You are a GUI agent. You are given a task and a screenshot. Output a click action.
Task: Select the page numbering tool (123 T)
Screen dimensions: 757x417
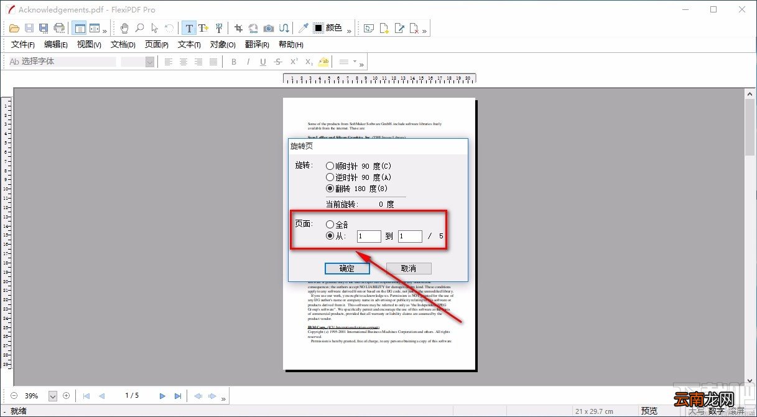pyautogui.click(x=219, y=28)
